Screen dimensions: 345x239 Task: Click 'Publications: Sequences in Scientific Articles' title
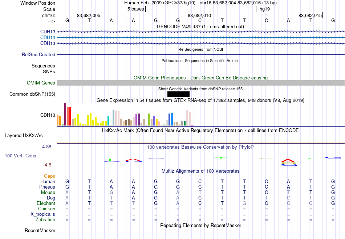pos(200,61)
